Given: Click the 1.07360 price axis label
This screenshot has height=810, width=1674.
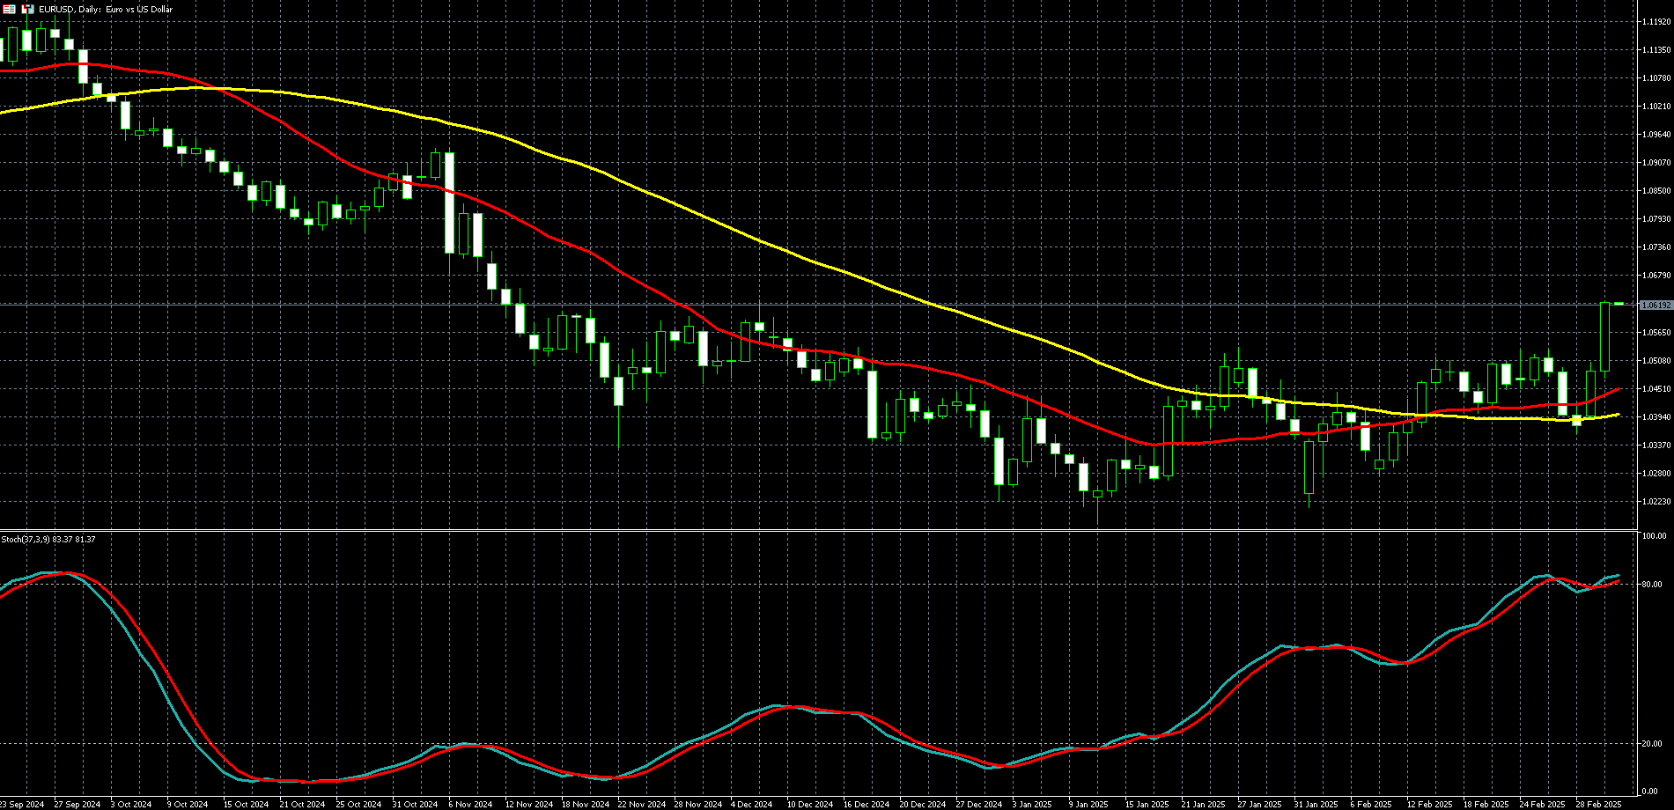Looking at the screenshot, I should coord(1656,247).
